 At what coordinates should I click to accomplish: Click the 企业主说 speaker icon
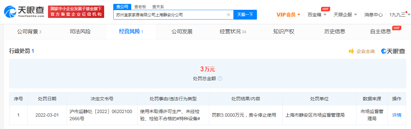click(x=351, y=51)
